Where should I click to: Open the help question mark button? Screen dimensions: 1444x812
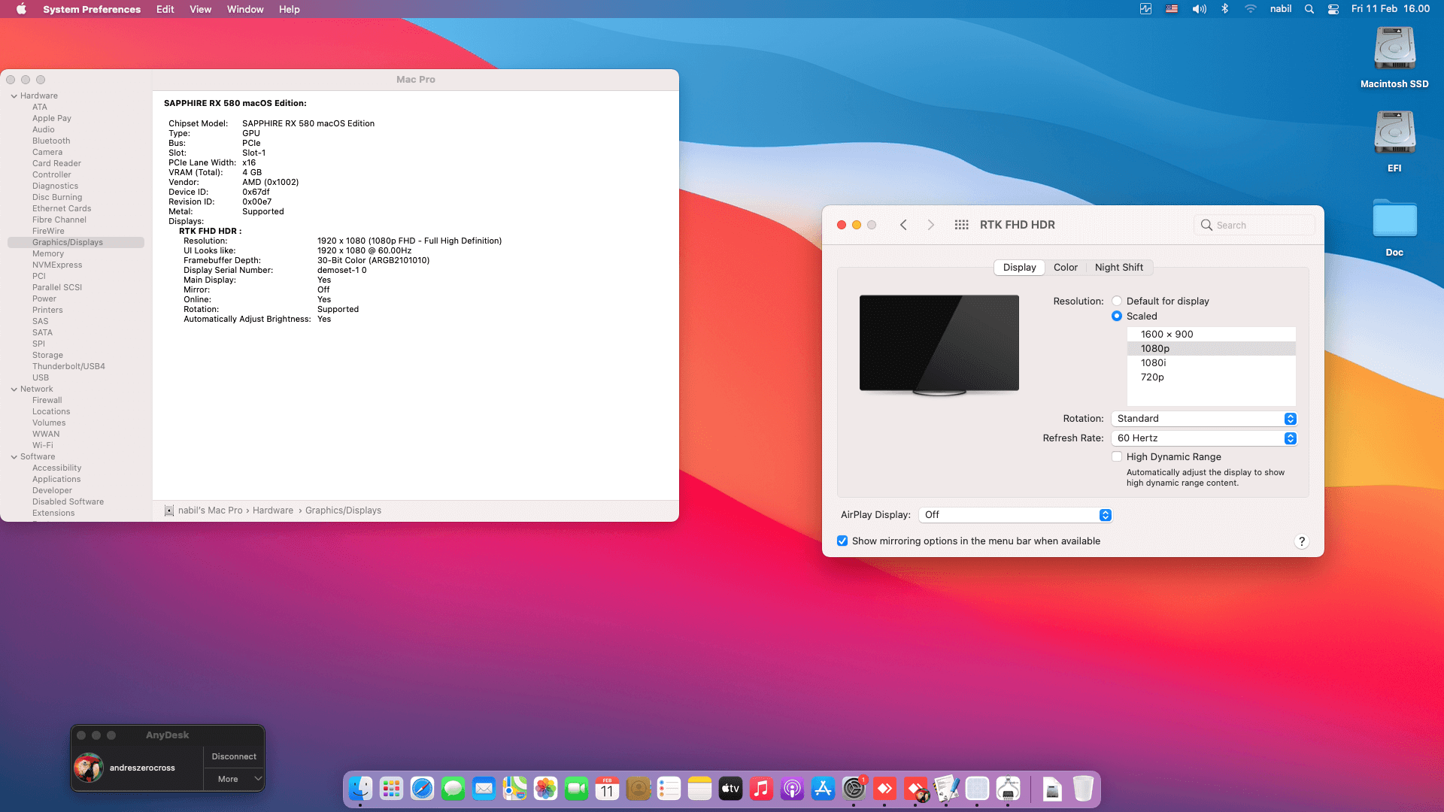1302,541
